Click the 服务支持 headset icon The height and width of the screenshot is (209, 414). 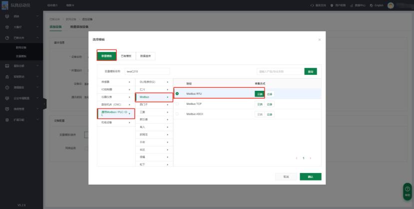pos(312,5)
